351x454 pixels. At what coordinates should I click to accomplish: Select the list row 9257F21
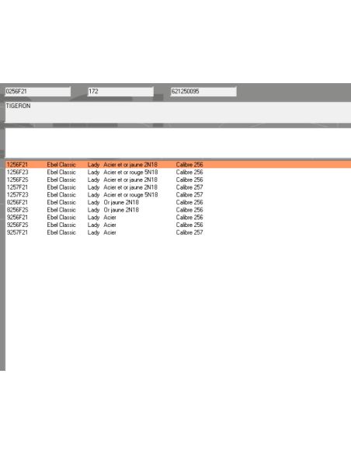point(178,232)
